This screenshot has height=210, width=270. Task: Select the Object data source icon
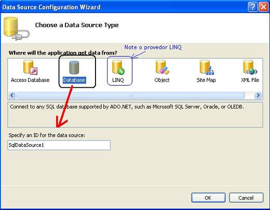(x=163, y=67)
